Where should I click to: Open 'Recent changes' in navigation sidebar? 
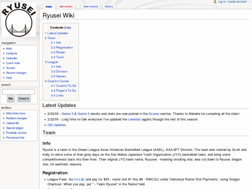coord(16,73)
